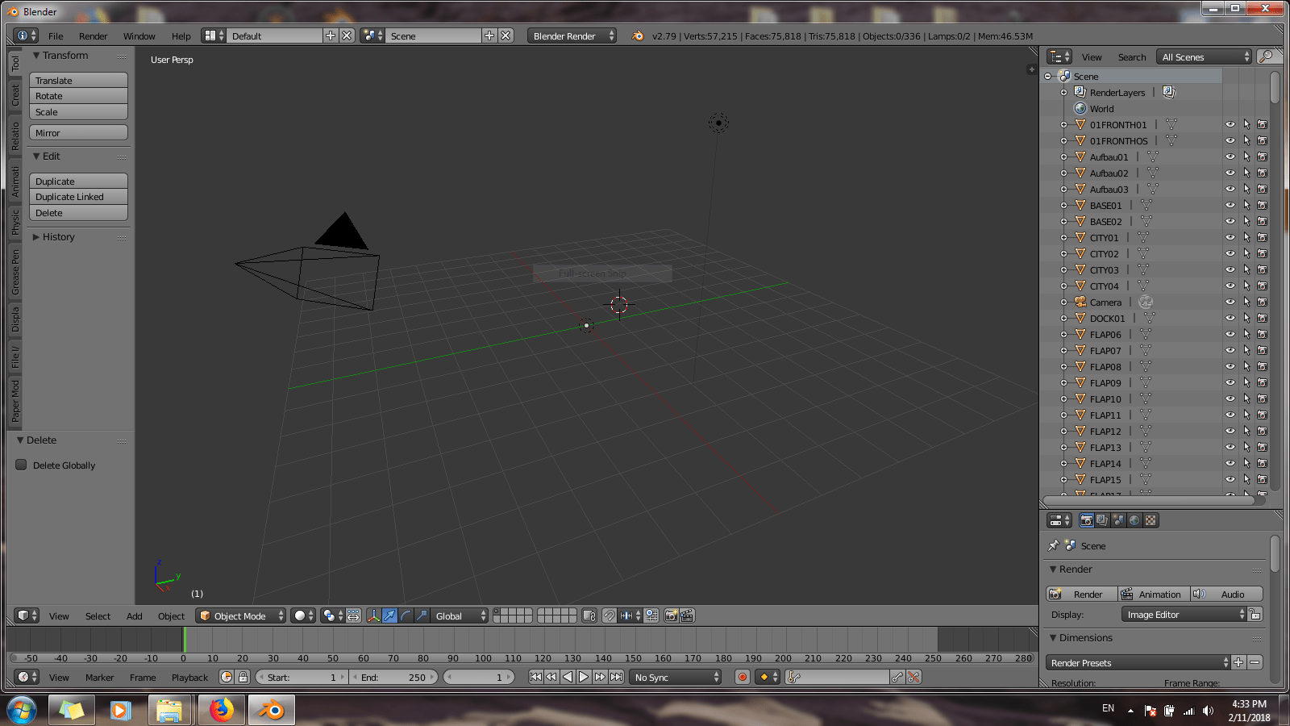Open Windows Explorer from the taskbar
Screen dimensions: 1290x726
click(169, 711)
